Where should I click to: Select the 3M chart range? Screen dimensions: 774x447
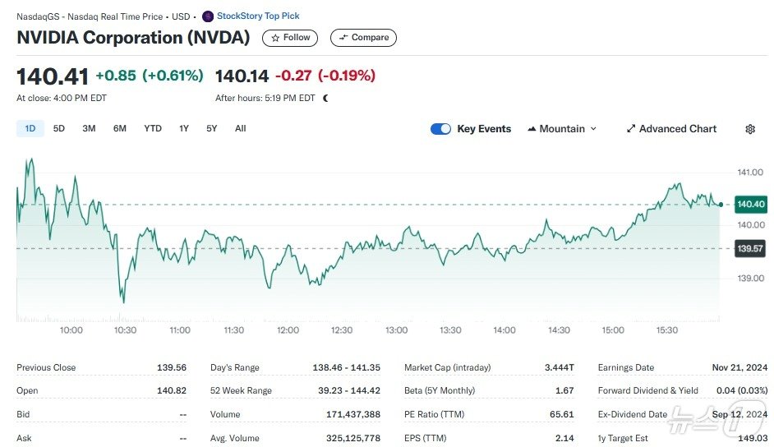[89, 128]
